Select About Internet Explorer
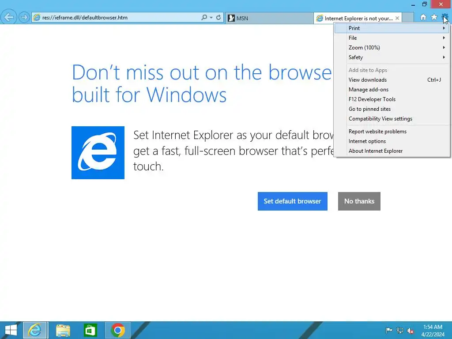 pyautogui.click(x=392, y=151)
